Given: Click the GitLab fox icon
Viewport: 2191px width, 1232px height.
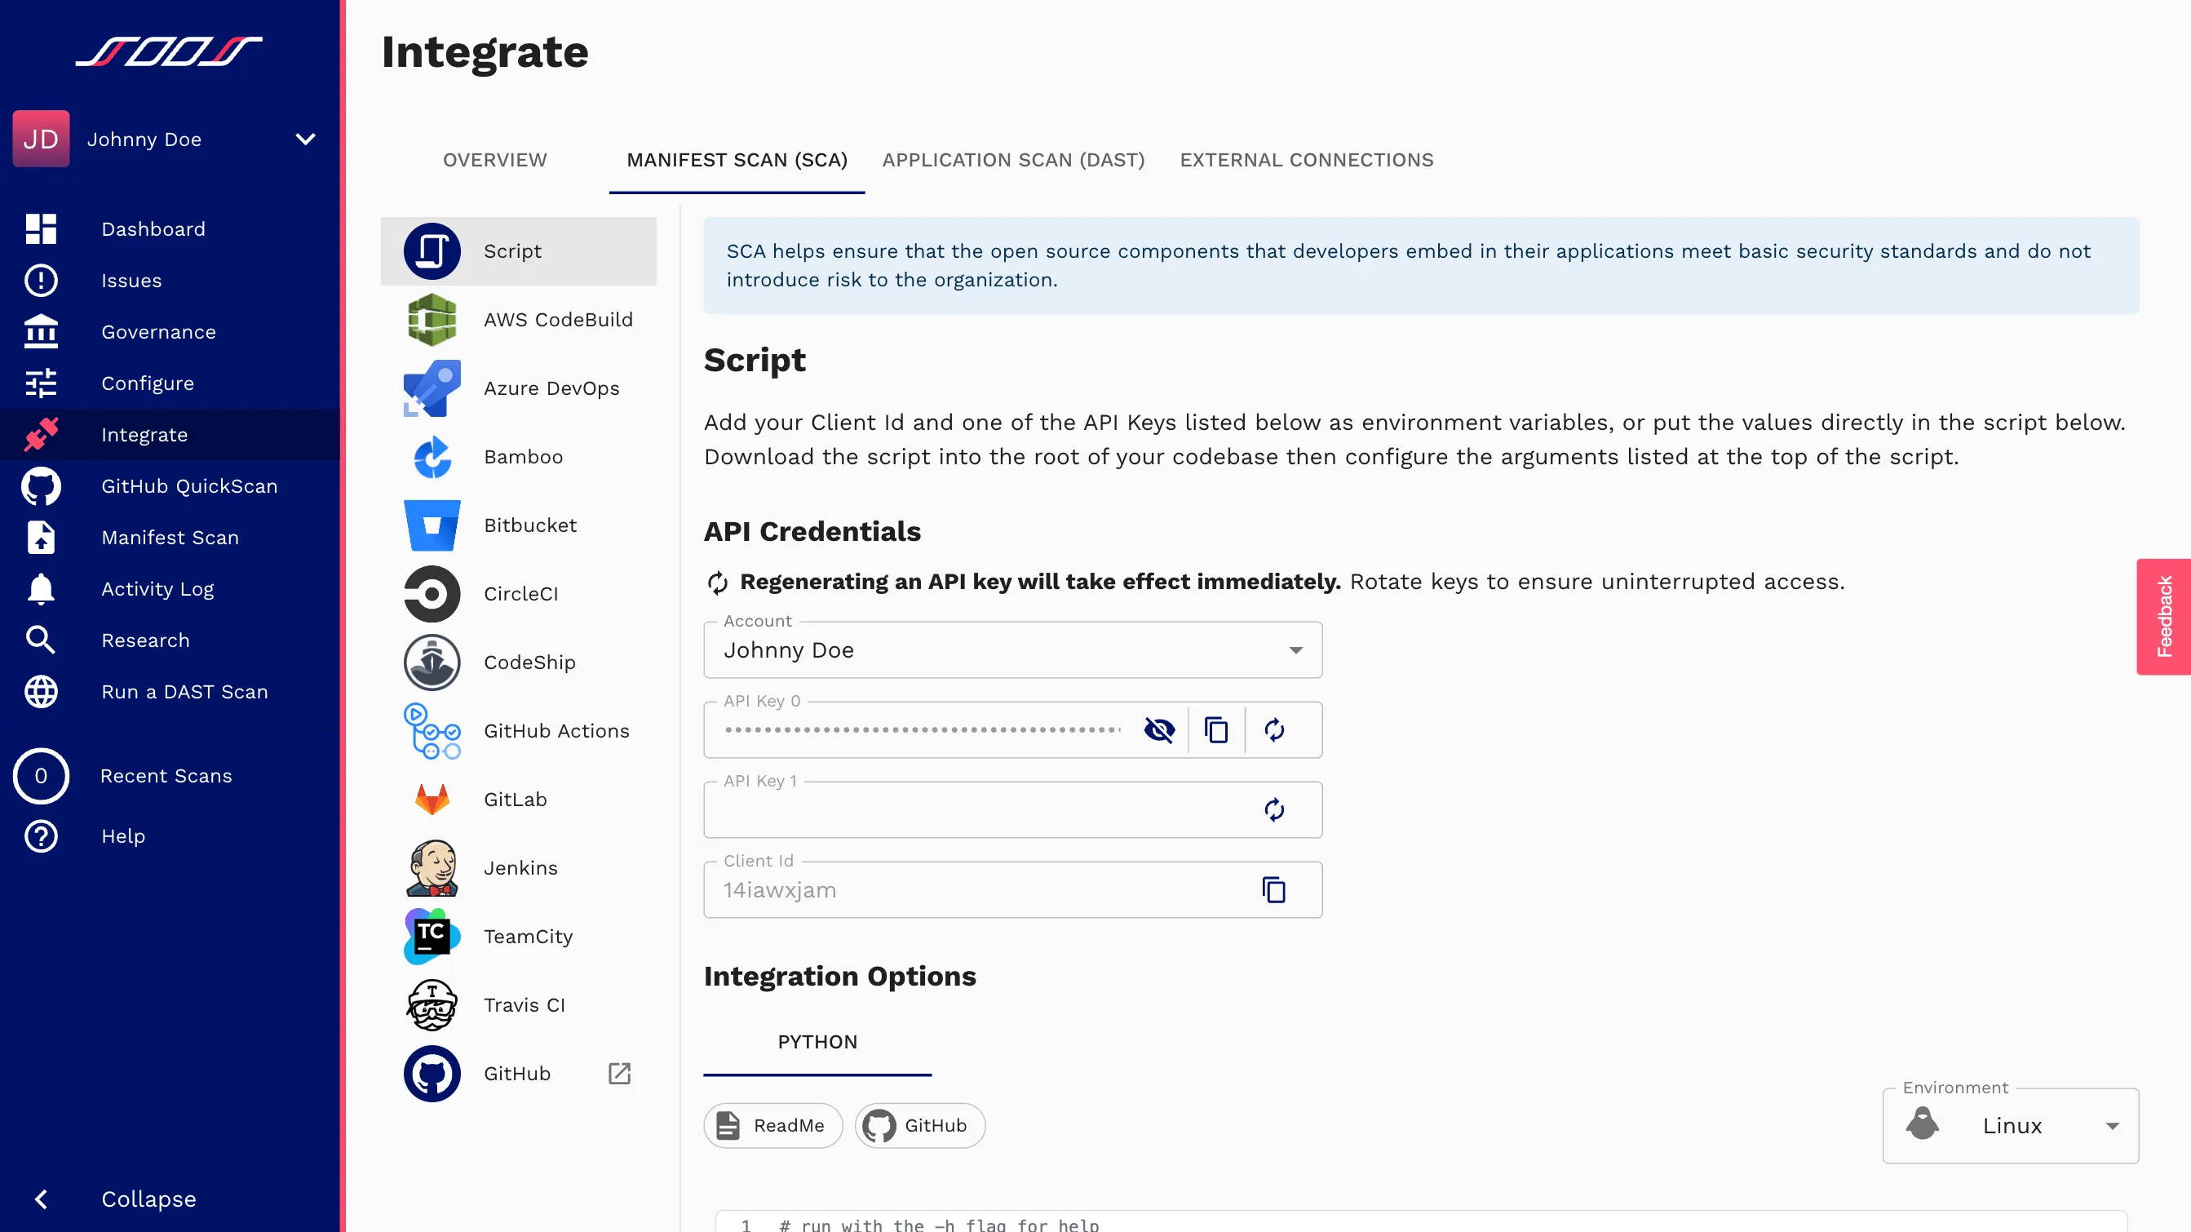Looking at the screenshot, I should click(432, 800).
